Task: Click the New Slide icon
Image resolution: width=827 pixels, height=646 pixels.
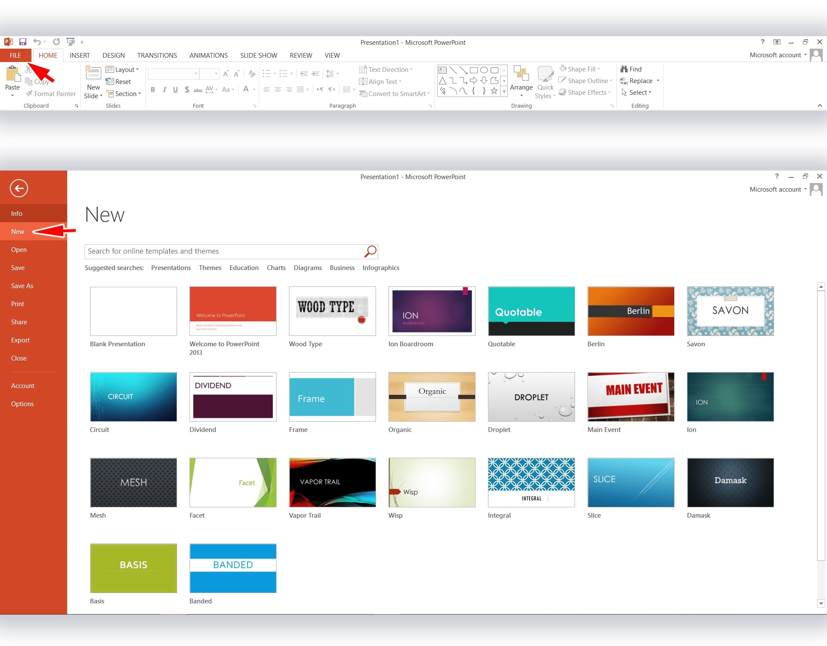Action: coord(93,72)
